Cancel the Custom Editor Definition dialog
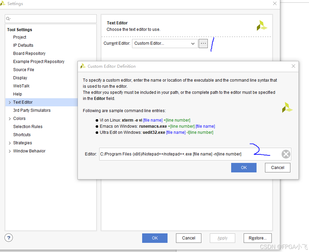The height and width of the screenshot is (252, 309). point(278,168)
